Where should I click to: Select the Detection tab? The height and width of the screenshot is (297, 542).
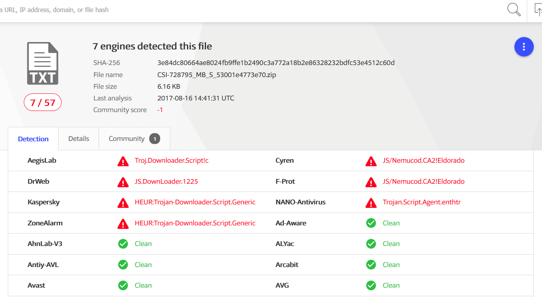click(x=33, y=139)
